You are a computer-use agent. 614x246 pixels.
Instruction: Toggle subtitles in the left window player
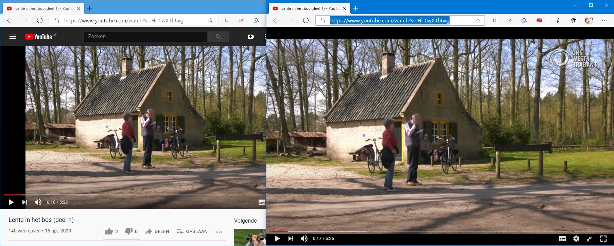(262, 202)
